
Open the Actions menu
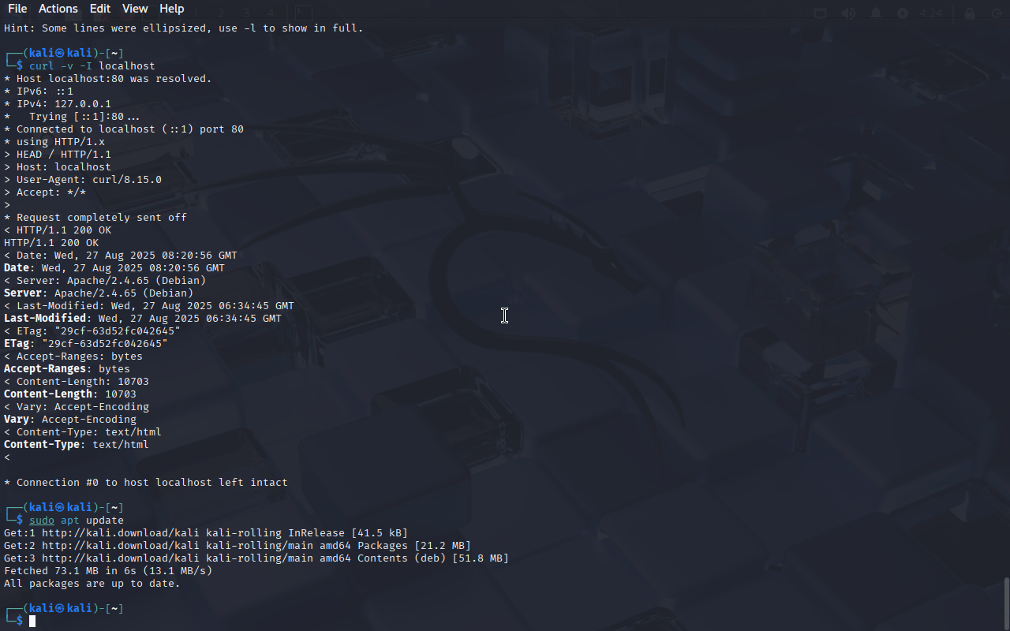[58, 9]
